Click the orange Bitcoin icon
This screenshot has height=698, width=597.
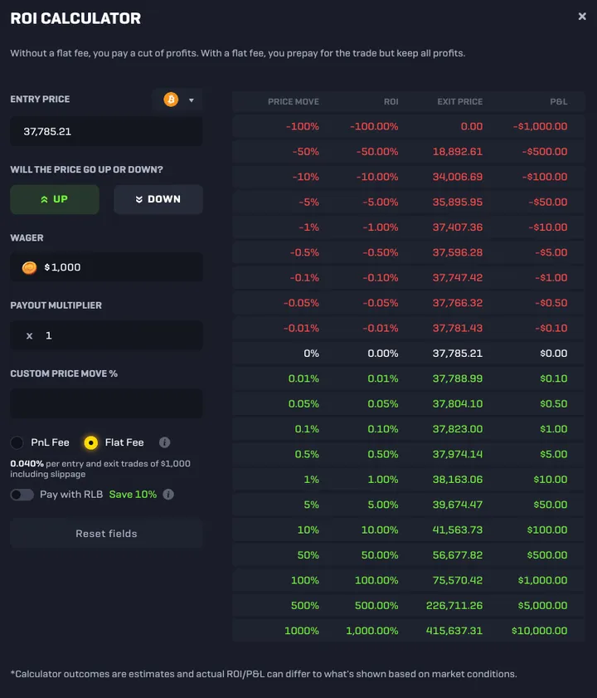point(171,100)
